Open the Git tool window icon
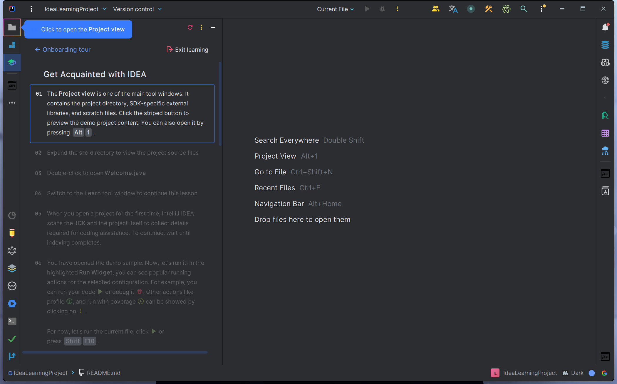The width and height of the screenshot is (617, 384). (x=12, y=356)
